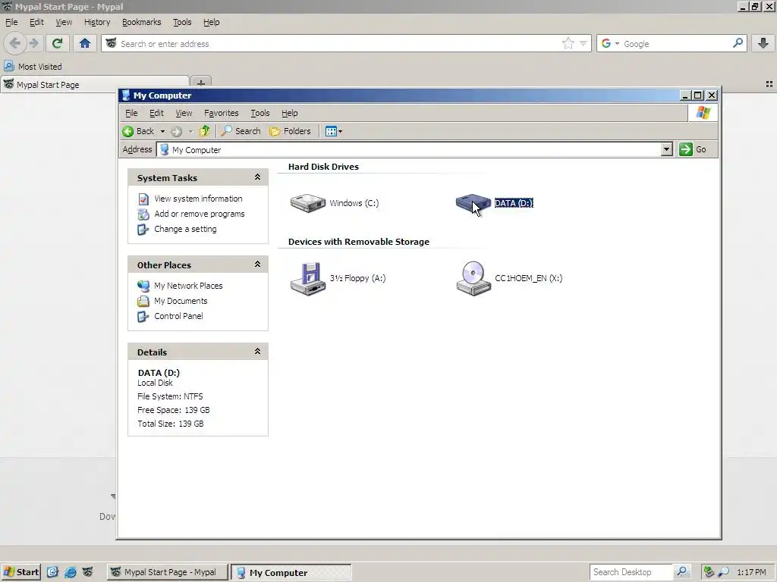This screenshot has height=582, width=777.
Task: Open My Documents link
Action: pyautogui.click(x=181, y=301)
